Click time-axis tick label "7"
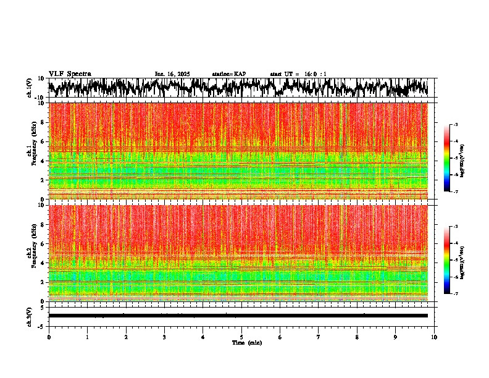Image resolution: width=489 pixels, height=378 pixels. 319,337
